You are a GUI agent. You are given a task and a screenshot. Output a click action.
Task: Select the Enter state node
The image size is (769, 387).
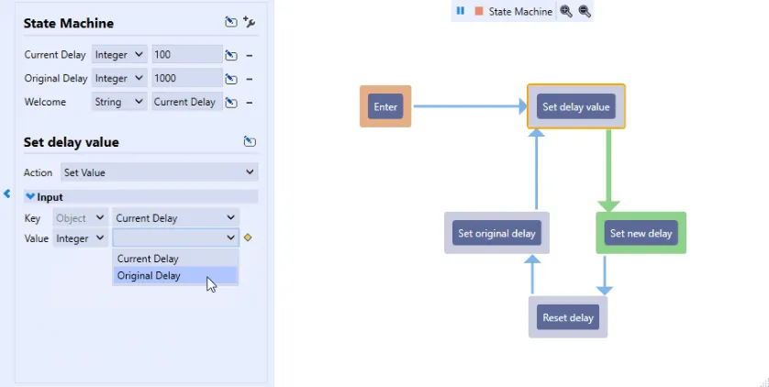point(385,106)
